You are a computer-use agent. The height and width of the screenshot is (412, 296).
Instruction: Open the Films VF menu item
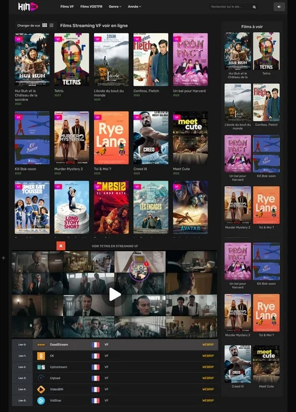click(67, 7)
